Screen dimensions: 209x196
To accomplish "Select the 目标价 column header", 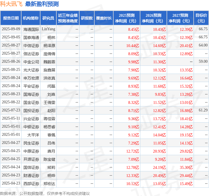I will (x=201, y=18).
